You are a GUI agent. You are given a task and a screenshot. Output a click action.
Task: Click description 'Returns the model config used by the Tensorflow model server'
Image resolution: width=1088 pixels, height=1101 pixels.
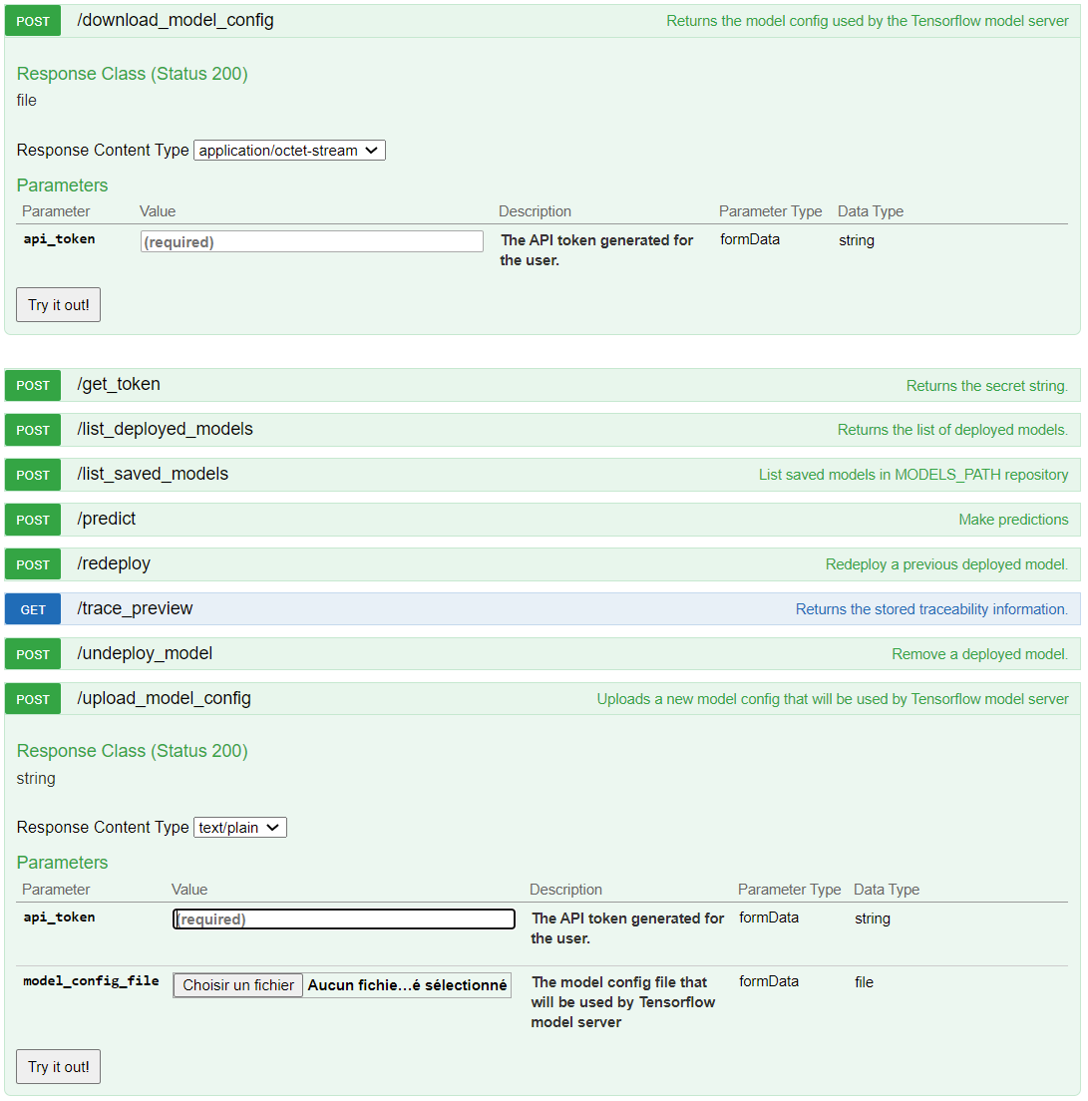click(x=867, y=21)
